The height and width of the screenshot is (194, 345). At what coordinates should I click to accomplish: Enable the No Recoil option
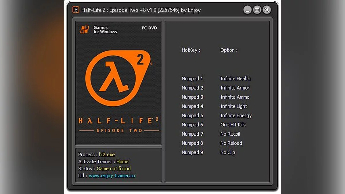click(x=230, y=134)
